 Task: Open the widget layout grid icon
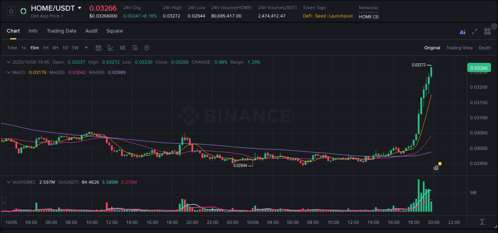coord(487,31)
